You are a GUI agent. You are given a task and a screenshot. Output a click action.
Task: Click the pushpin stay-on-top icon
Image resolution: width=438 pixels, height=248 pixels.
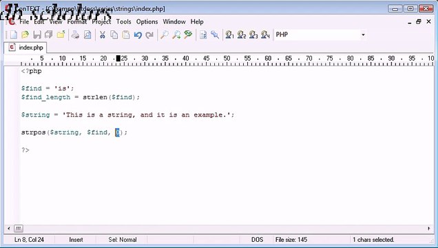point(215,34)
